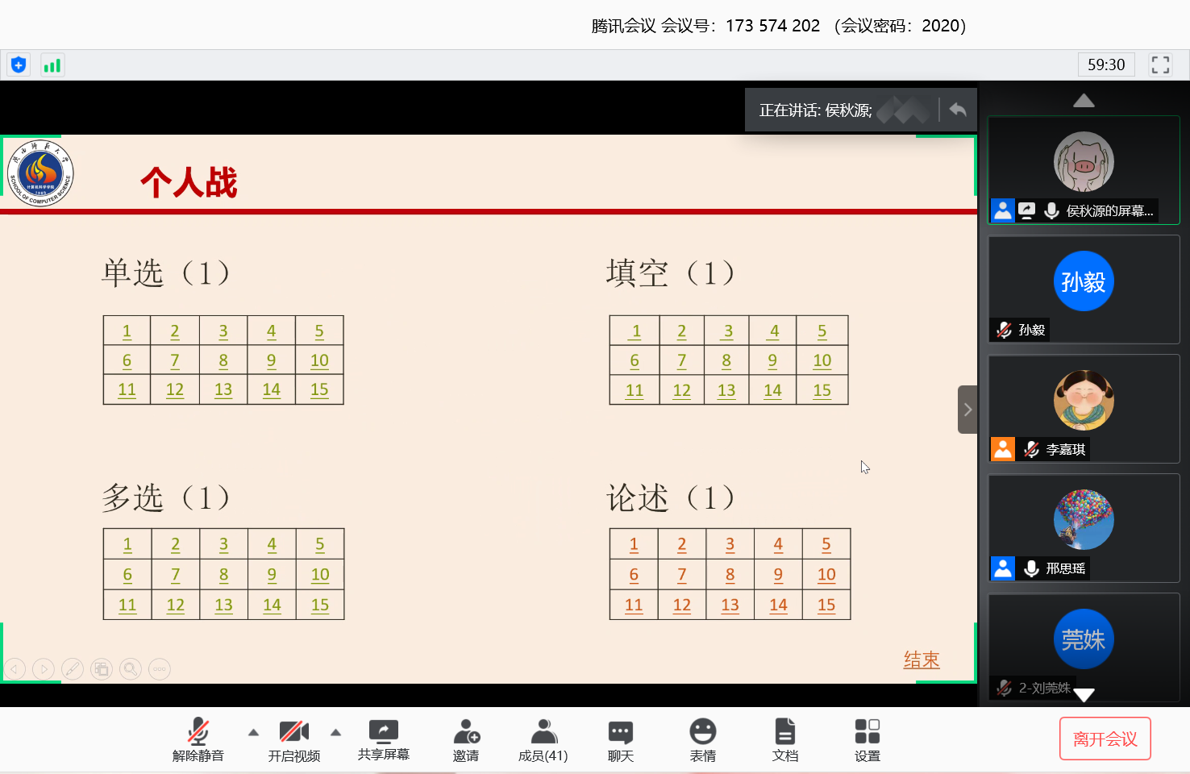
Task: Toggle full screen mode
Action: coord(1160,64)
